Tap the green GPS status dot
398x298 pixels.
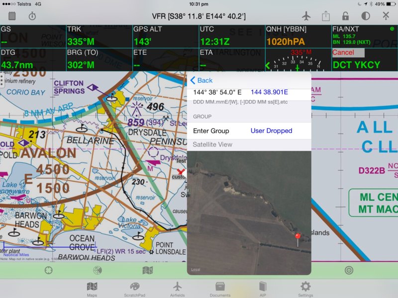tap(392, 29)
